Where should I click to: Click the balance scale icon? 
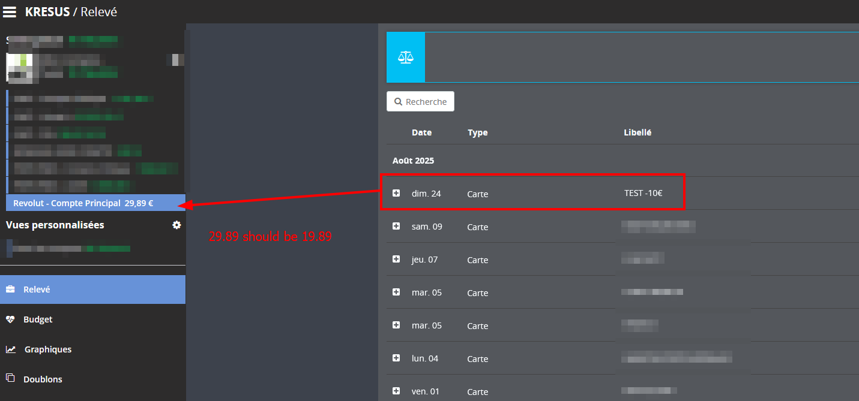click(x=406, y=57)
